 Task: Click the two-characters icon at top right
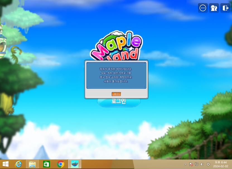(x=214, y=8)
